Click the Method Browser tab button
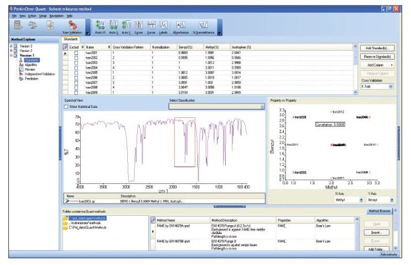 coord(379,211)
